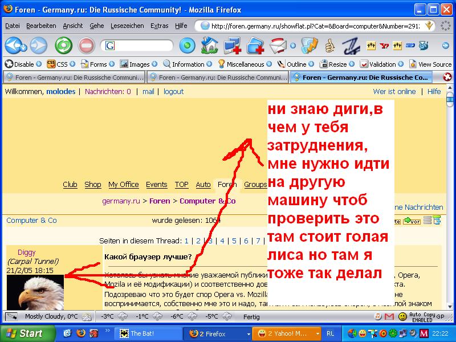Viewport: 456px width, 342px height.
Task: Click the molodes username link
Action: [61, 92]
